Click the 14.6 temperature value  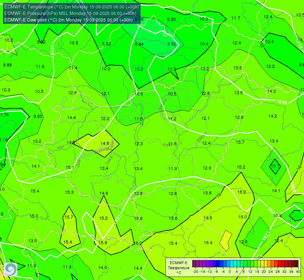point(104,193)
